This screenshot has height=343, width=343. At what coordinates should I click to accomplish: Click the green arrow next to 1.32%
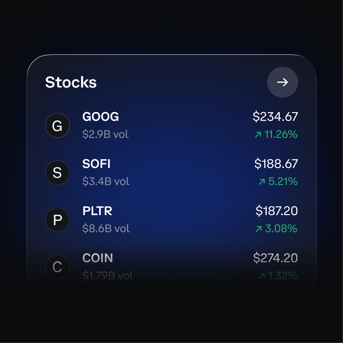pos(261,275)
